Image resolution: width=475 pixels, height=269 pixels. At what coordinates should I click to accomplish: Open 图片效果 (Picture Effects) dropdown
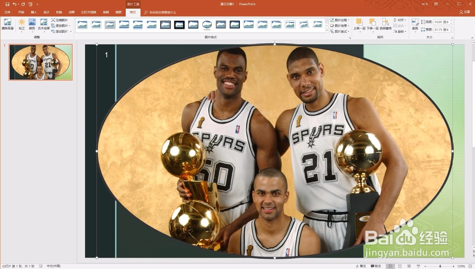(x=340, y=26)
